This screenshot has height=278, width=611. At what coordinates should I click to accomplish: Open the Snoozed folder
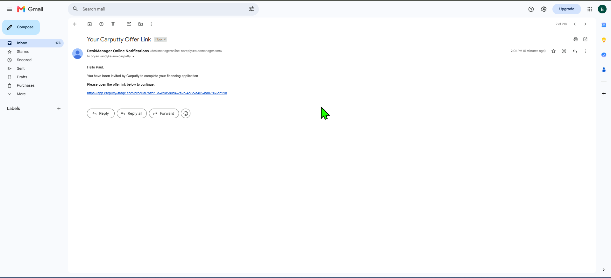[x=32, y=60]
